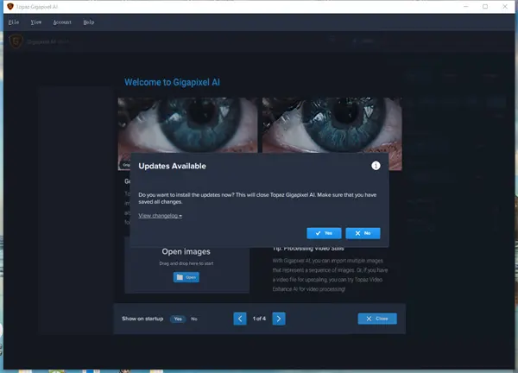Close the welcome screen panel
The width and height of the screenshot is (518, 373).
pos(377,319)
